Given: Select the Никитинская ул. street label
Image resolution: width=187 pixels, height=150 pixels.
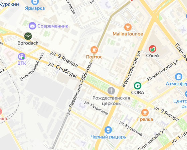Looking at the screenshot, I should pos(163,70).
